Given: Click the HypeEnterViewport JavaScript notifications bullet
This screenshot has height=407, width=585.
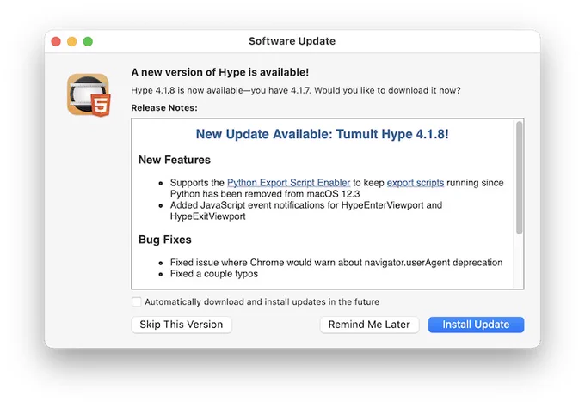Looking at the screenshot, I should tap(306, 210).
